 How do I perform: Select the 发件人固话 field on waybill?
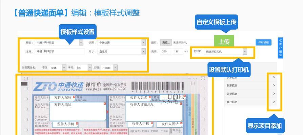[169, 124]
